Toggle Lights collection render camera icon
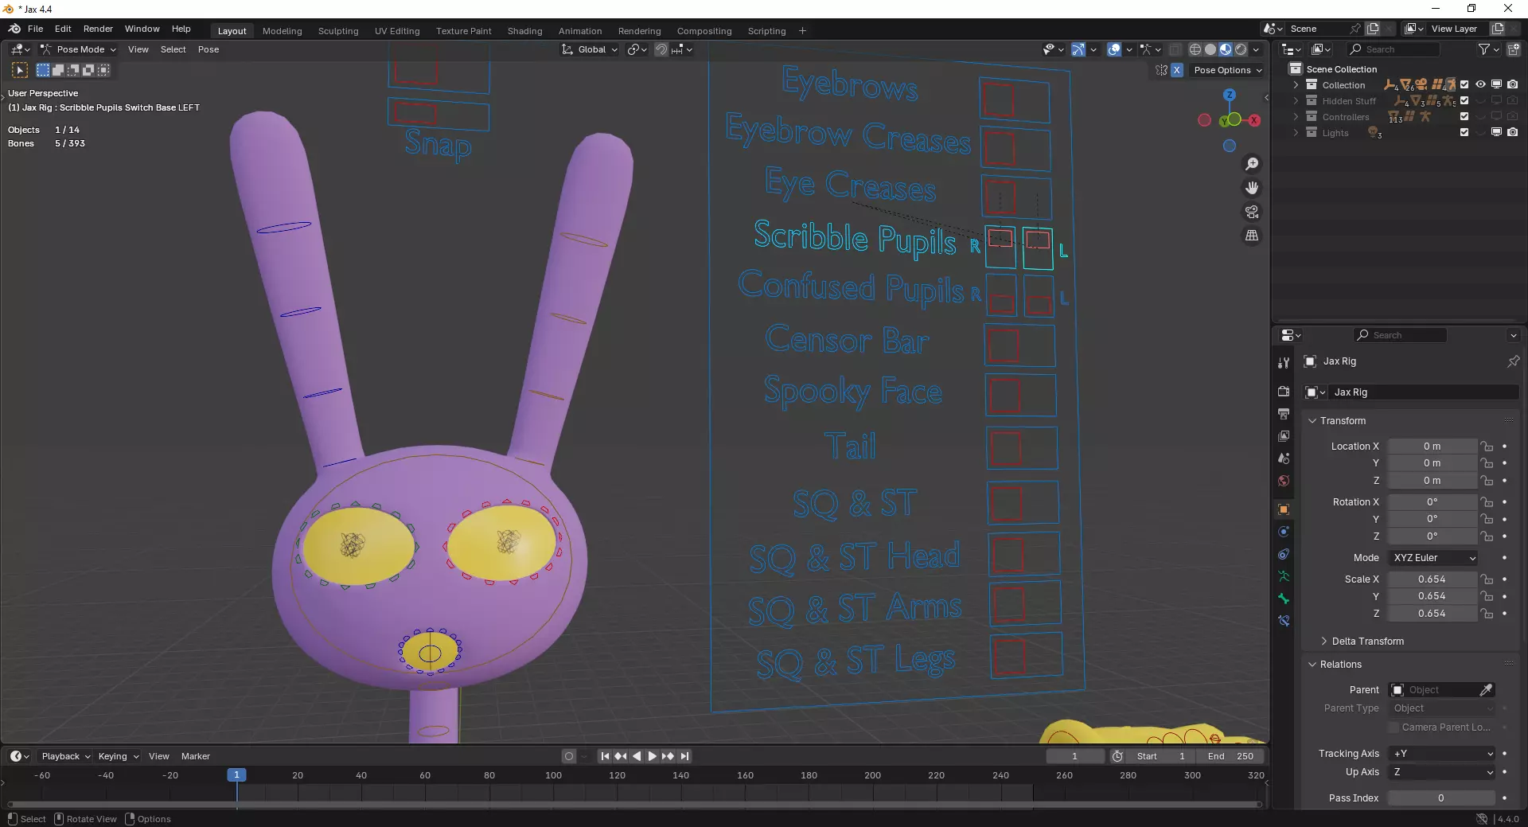 pos(1512,133)
